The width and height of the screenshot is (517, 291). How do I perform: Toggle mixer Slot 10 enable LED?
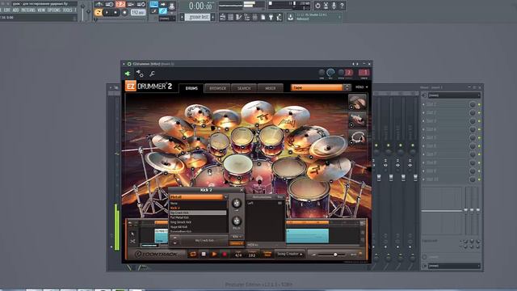(x=479, y=179)
